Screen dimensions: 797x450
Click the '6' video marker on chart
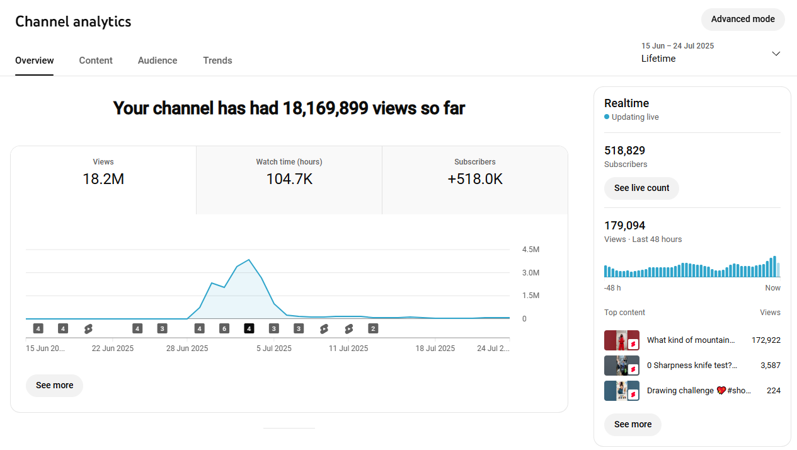(224, 328)
